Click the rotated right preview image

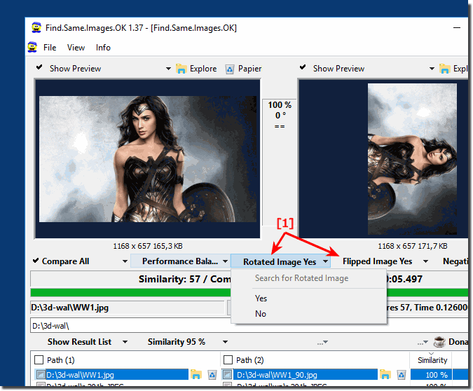pos(412,159)
